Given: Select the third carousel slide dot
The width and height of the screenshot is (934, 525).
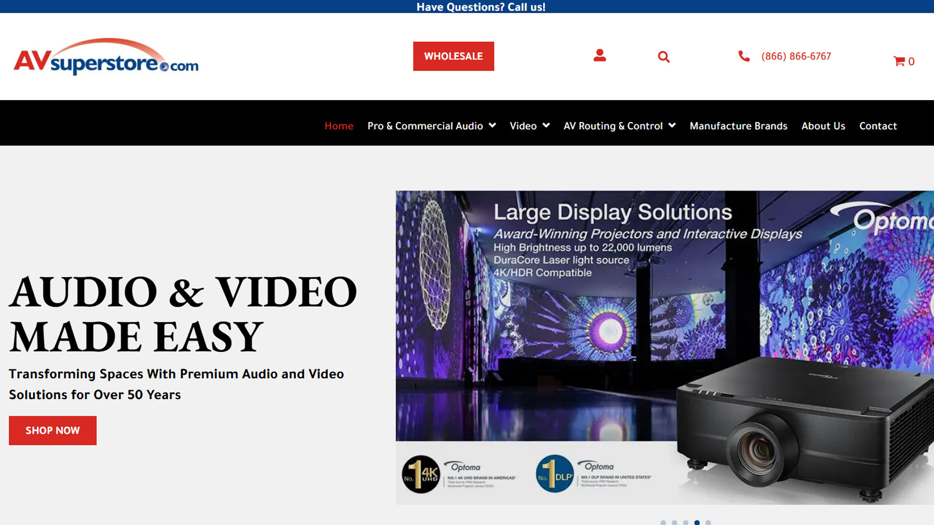Looking at the screenshot, I should coord(685,523).
